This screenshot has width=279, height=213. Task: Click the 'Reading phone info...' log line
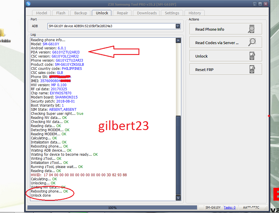point(48,40)
